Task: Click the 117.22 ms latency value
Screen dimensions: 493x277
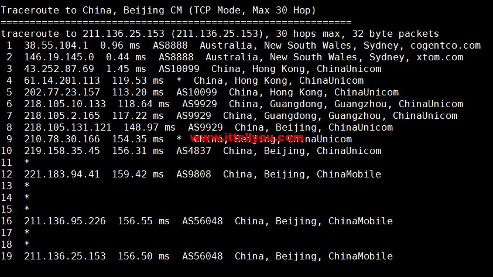Action: (x=138, y=116)
